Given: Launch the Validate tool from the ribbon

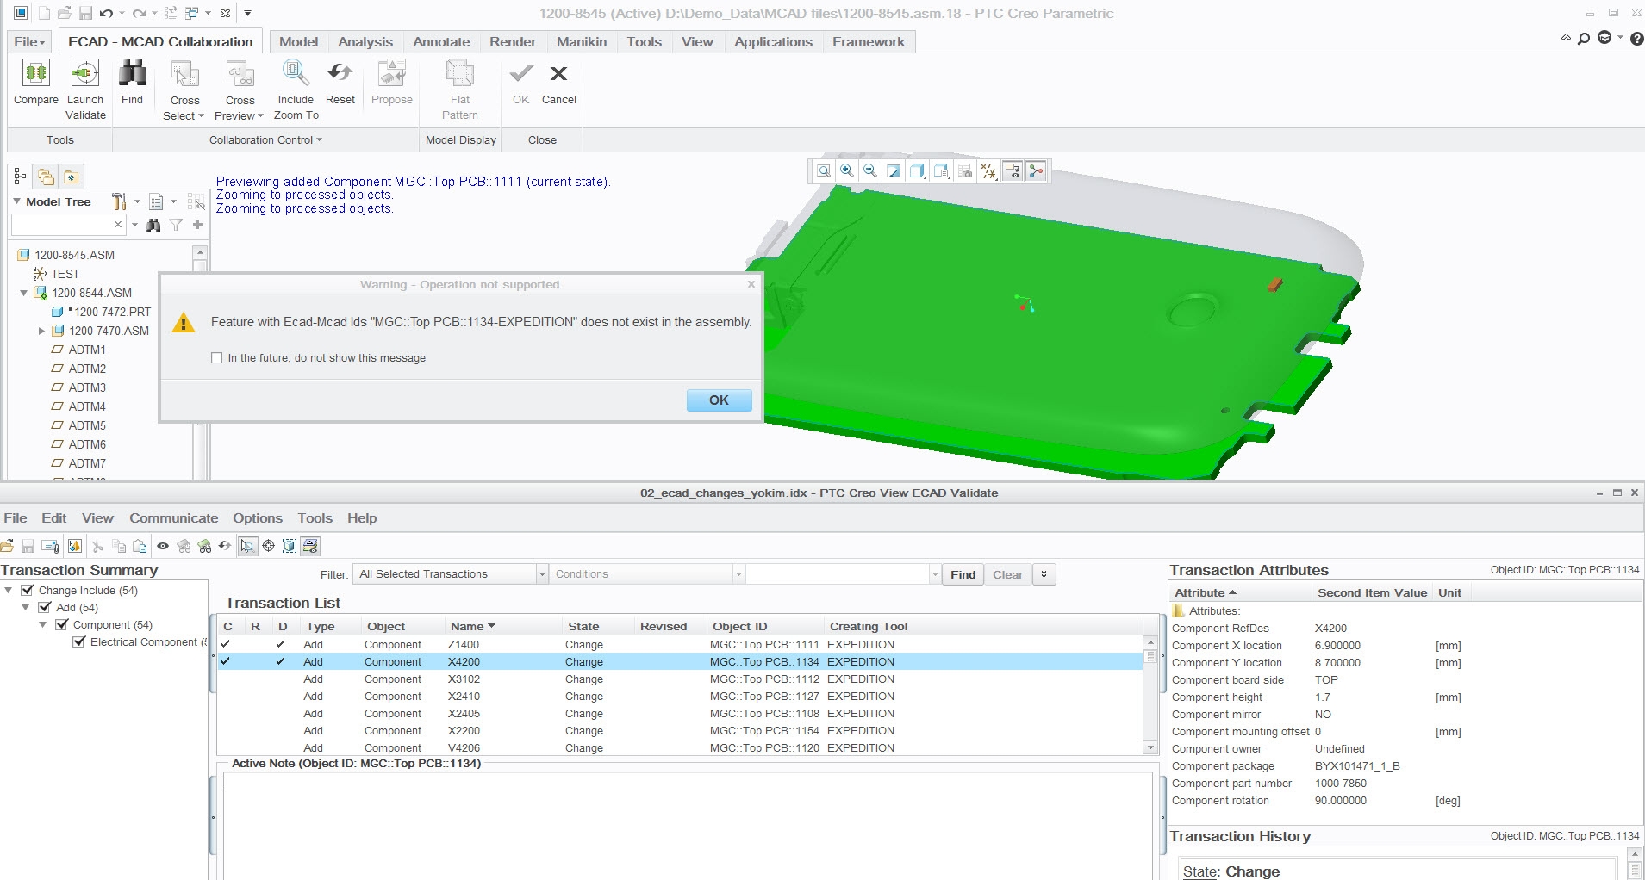Looking at the screenshot, I should 85,74.
